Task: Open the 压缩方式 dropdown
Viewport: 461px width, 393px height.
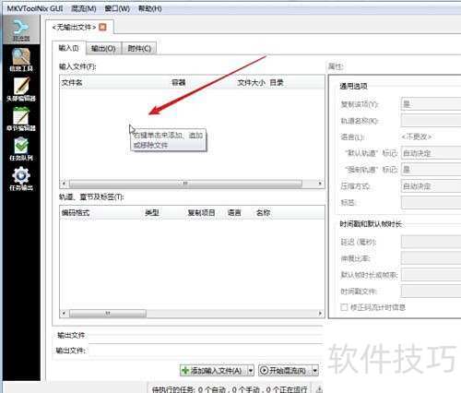Action: 431,186
